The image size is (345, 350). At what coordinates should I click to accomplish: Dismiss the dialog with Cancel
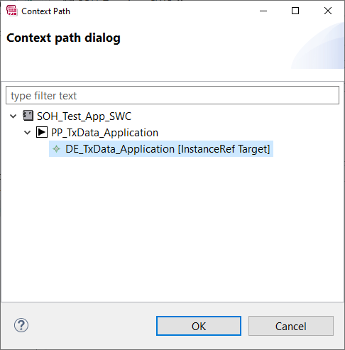point(291,326)
